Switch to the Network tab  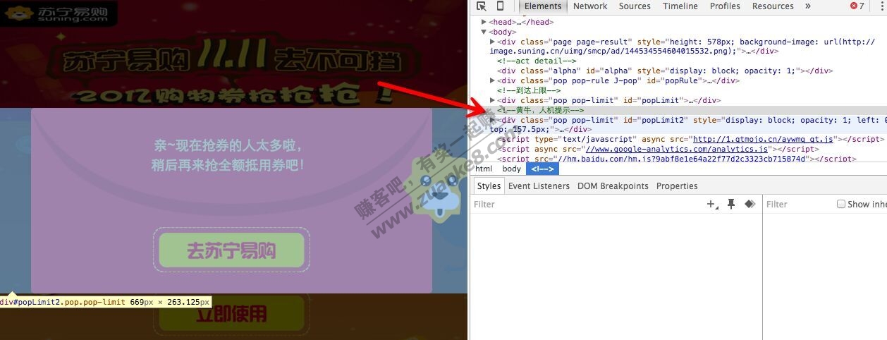click(x=590, y=6)
